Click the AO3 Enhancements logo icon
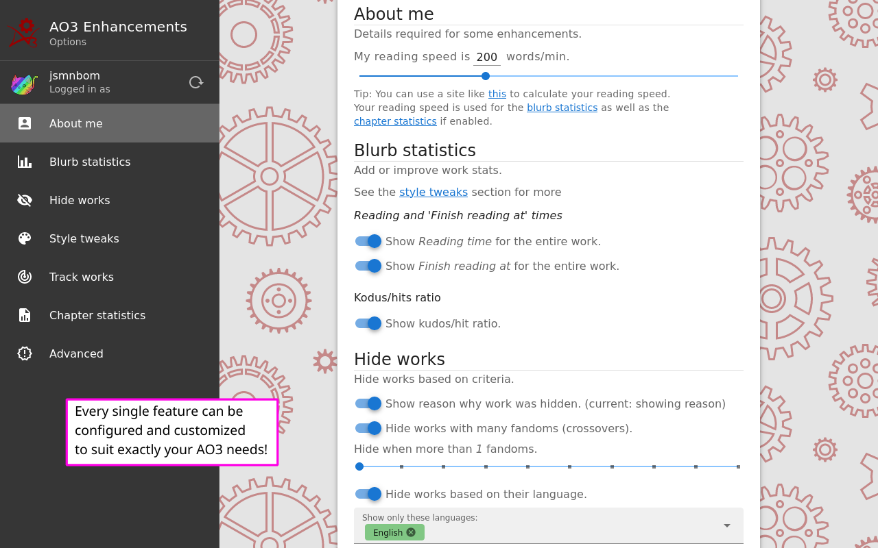 pos(24,33)
